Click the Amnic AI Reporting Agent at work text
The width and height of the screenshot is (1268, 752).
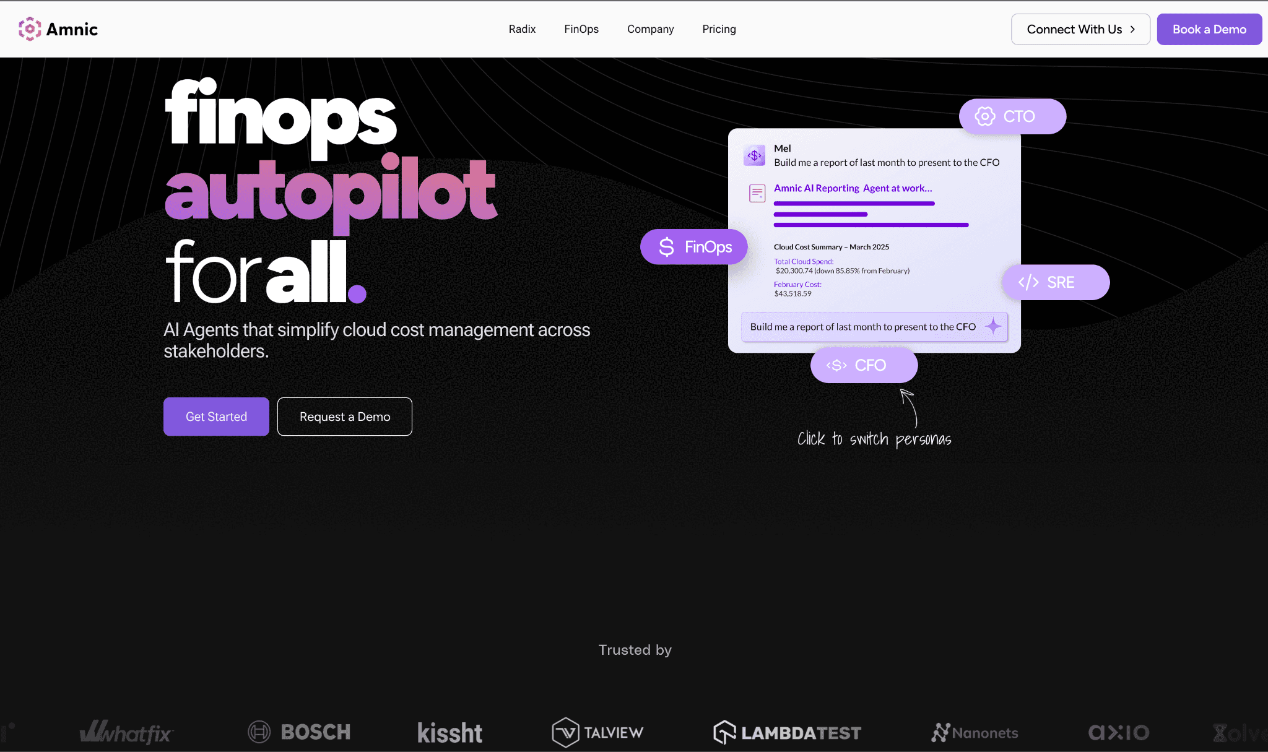tap(853, 188)
